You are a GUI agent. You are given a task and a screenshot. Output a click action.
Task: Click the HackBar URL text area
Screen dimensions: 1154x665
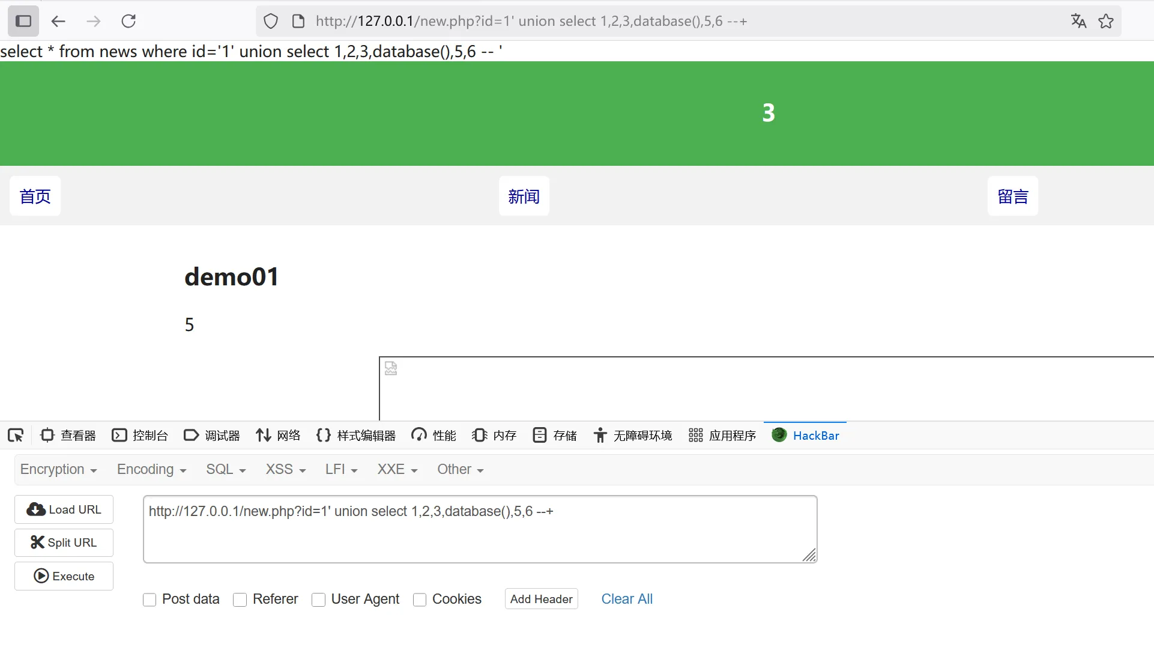[x=479, y=529]
